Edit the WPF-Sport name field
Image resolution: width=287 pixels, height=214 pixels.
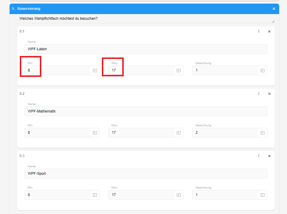click(146, 174)
